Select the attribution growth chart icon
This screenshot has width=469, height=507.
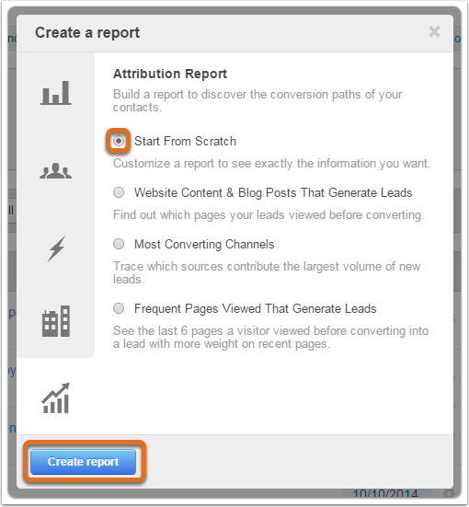point(55,398)
